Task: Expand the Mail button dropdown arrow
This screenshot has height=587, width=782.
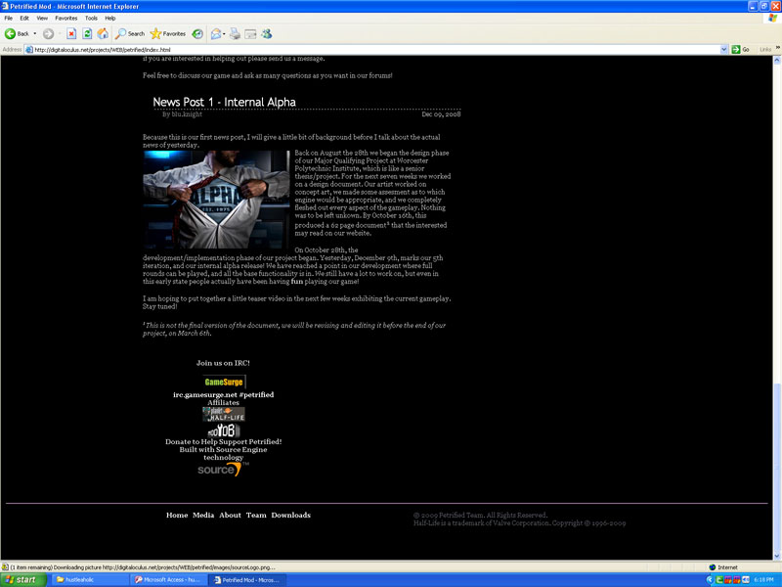Action: (x=224, y=33)
